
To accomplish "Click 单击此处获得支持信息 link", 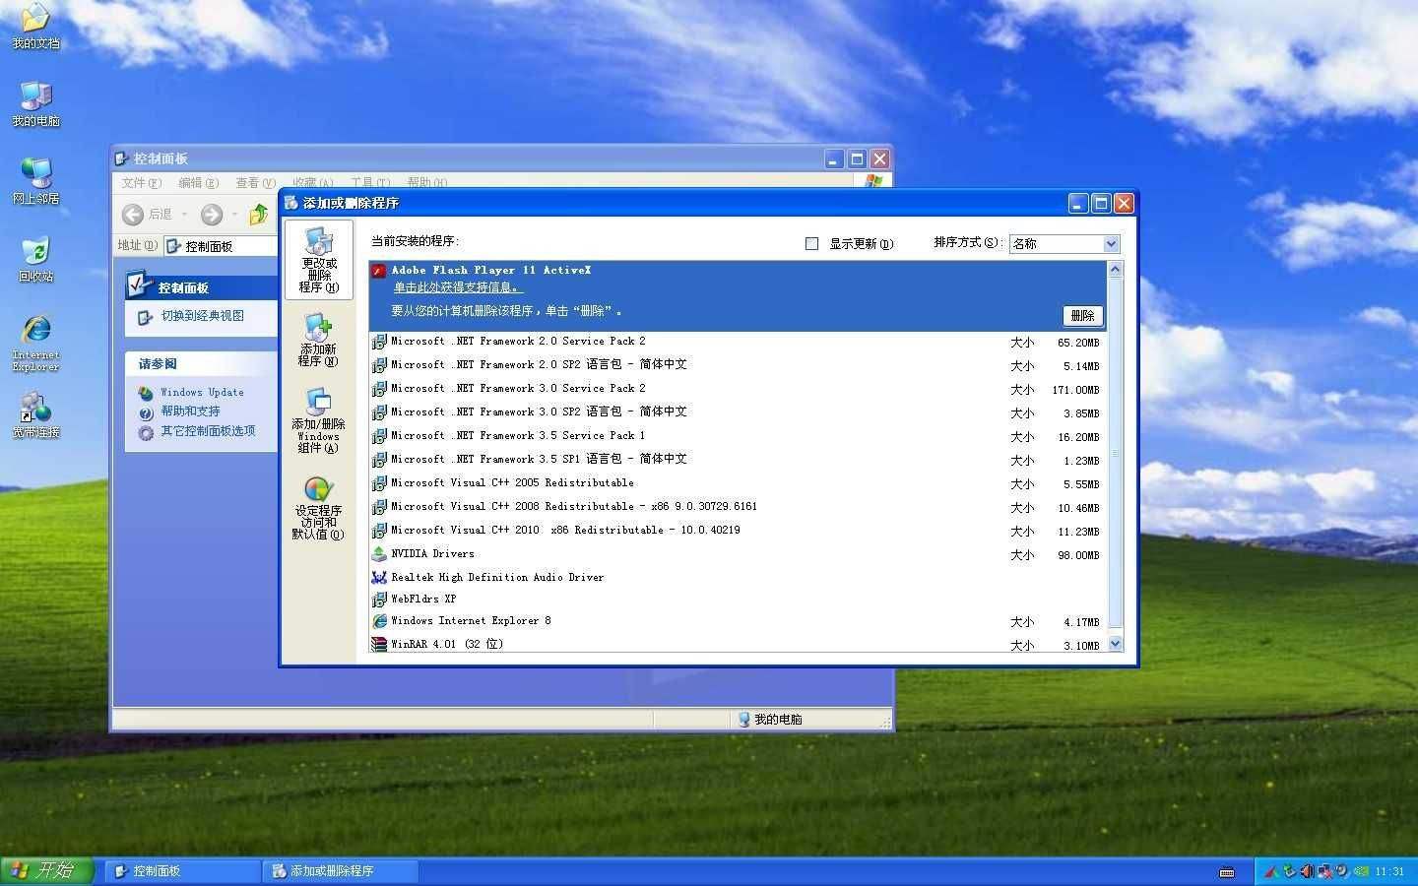I will pos(458,288).
